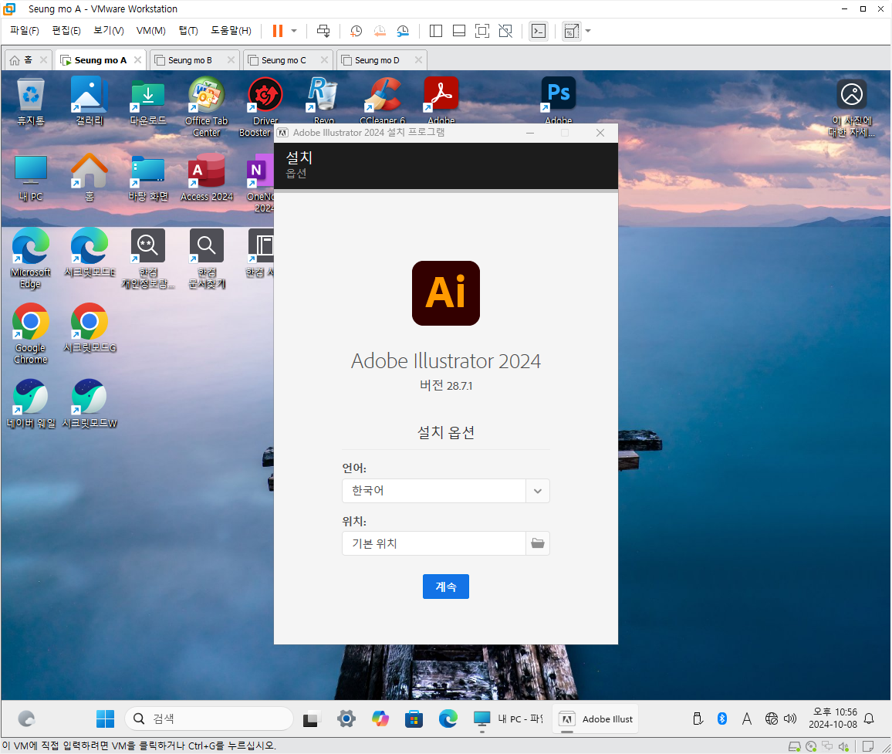
Task: Open the console view icon
Action: (538, 31)
